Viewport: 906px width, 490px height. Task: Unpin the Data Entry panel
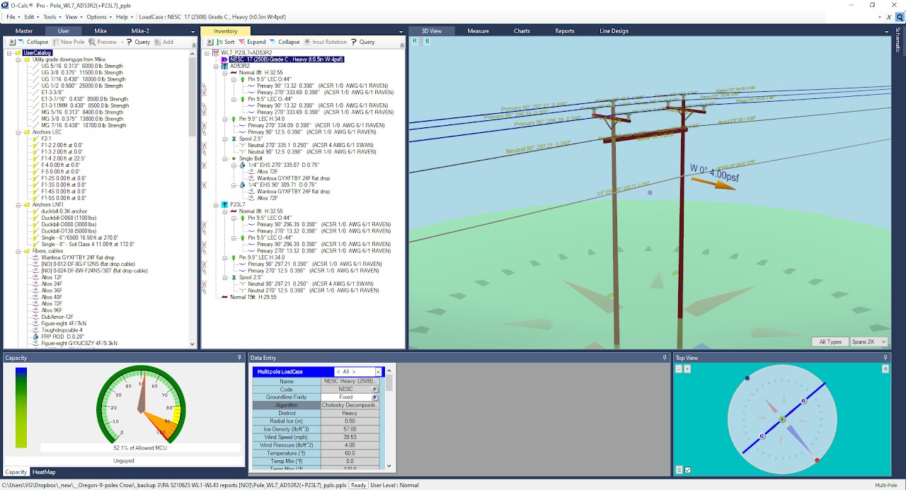664,358
